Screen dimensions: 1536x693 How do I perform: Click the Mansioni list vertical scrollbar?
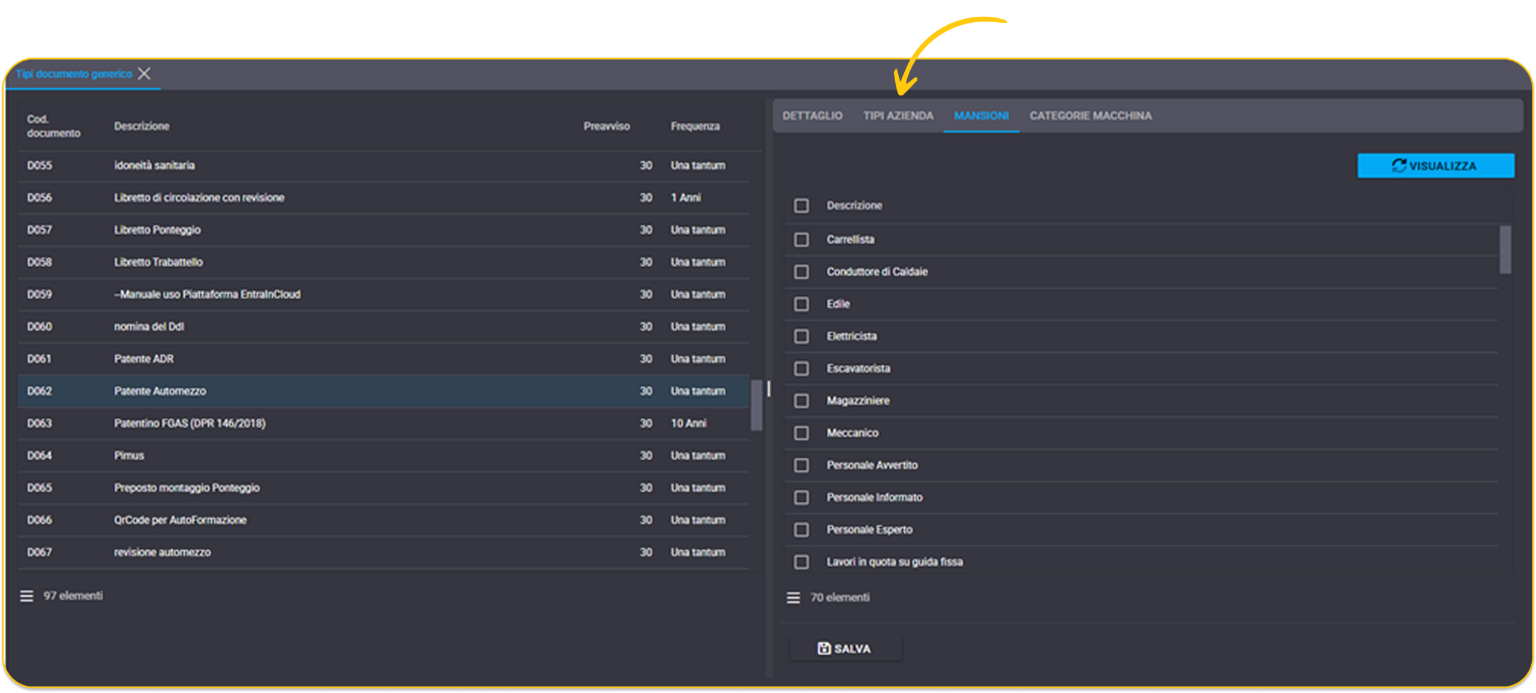pos(1505,250)
